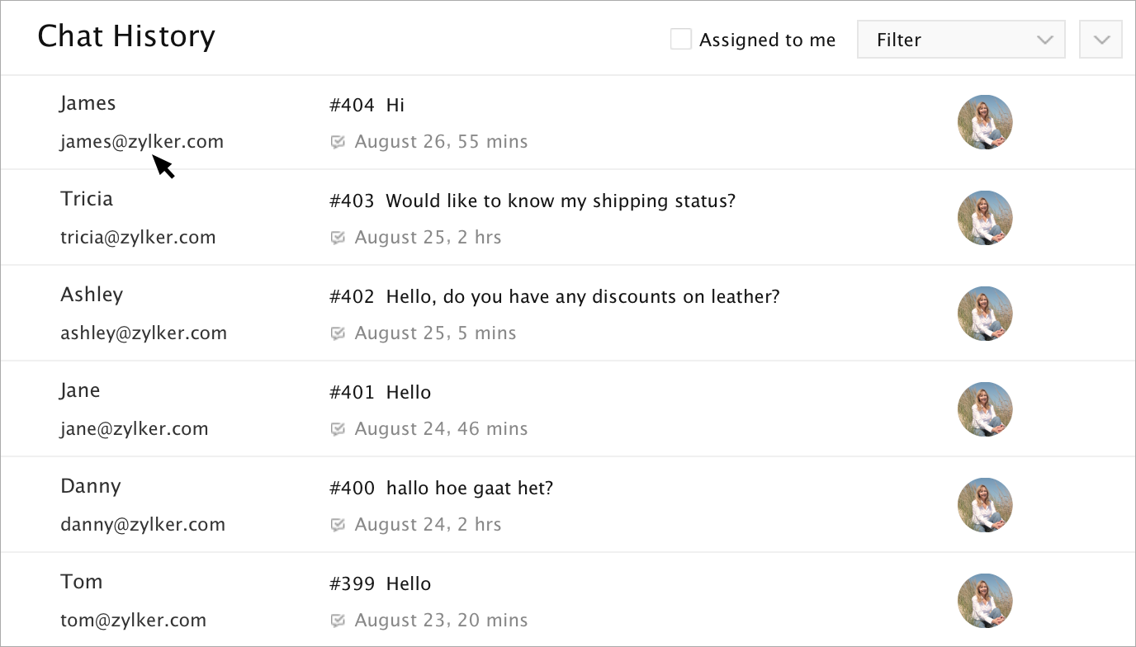Viewport: 1136px width, 647px height.
Task: Open chat #400 hallo hoe gaat het
Action: point(441,488)
